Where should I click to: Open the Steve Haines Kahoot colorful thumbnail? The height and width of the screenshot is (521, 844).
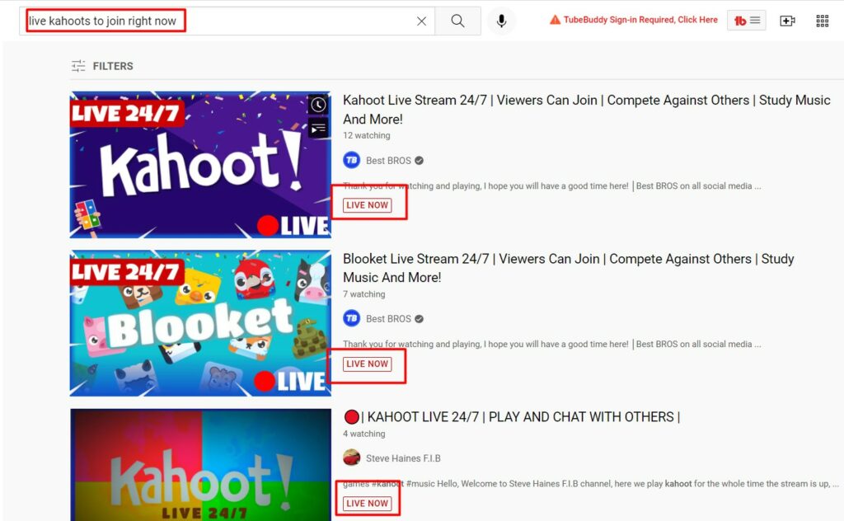(x=200, y=464)
